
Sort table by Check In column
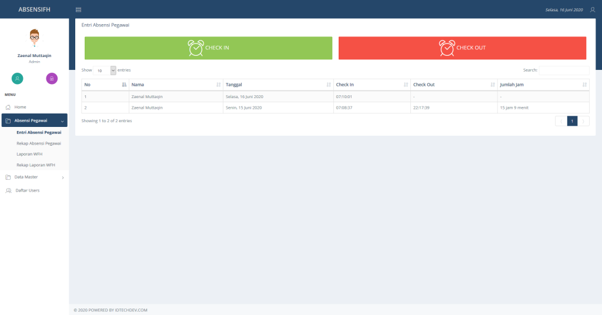pos(372,85)
